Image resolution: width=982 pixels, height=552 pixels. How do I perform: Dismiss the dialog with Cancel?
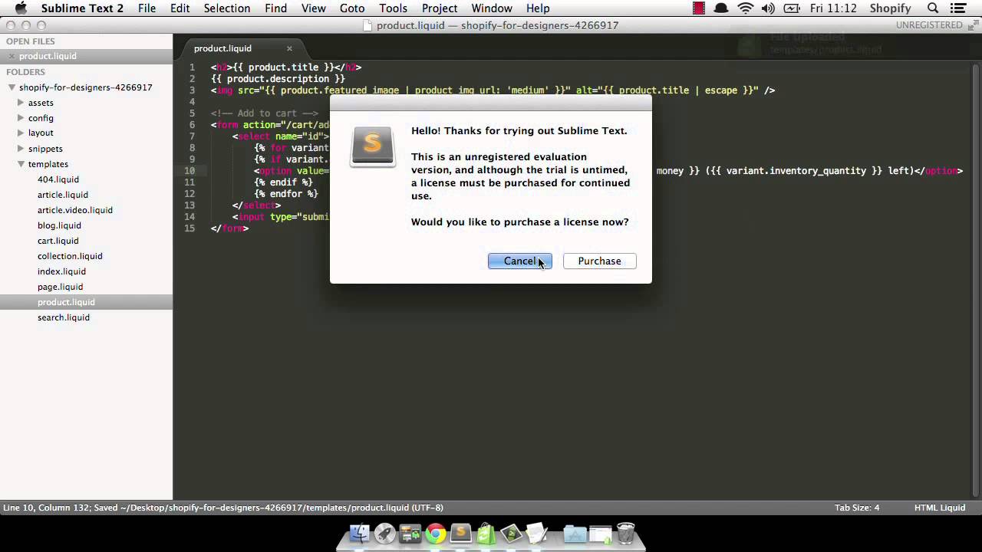pos(520,261)
